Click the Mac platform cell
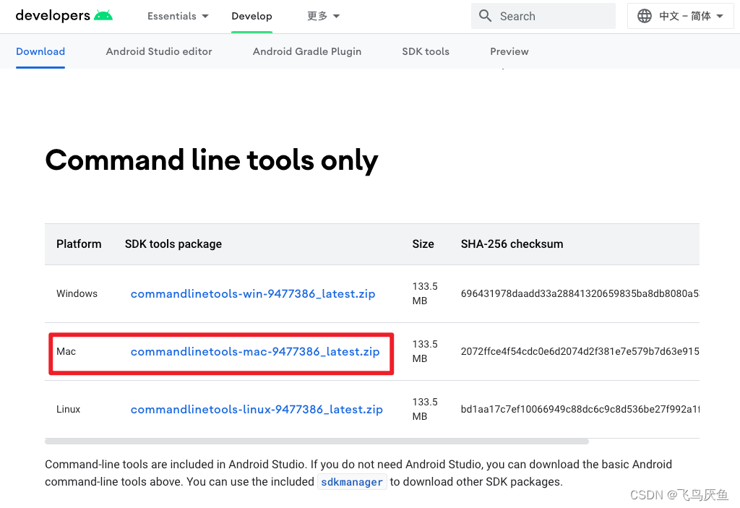This screenshot has height=508, width=740. [66, 352]
